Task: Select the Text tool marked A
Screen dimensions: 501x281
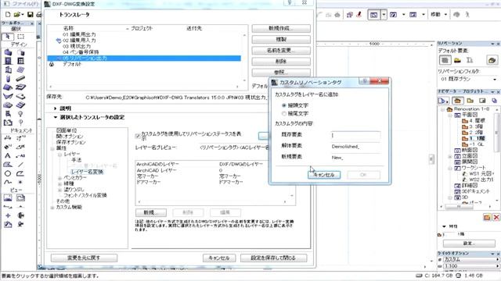Action: click(8, 156)
